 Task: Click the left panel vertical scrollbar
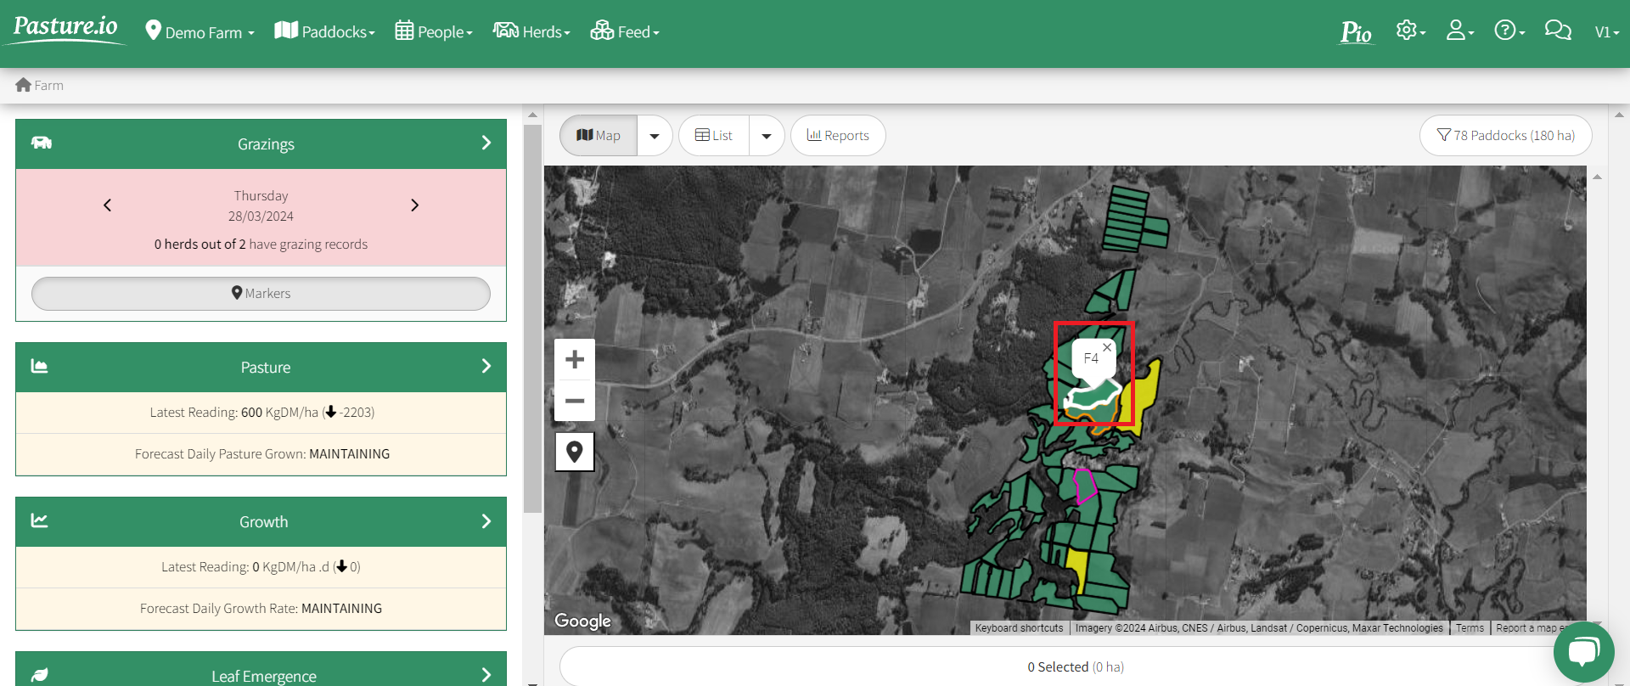(x=532, y=319)
